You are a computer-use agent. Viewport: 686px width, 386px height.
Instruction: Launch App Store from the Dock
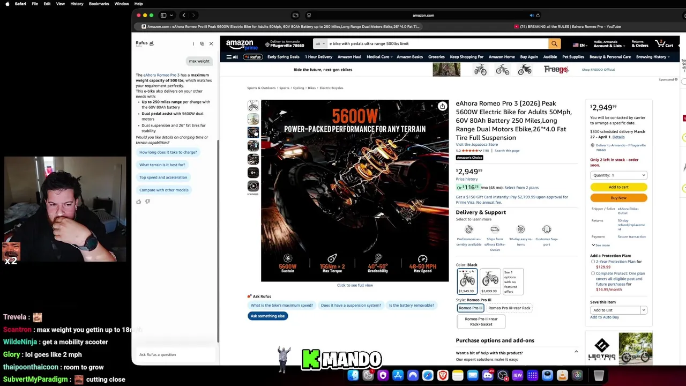(x=398, y=375)
